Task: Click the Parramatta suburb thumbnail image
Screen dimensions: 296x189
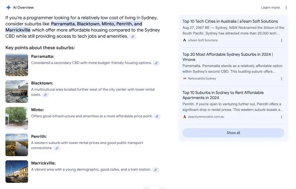Action: [16, 65]
